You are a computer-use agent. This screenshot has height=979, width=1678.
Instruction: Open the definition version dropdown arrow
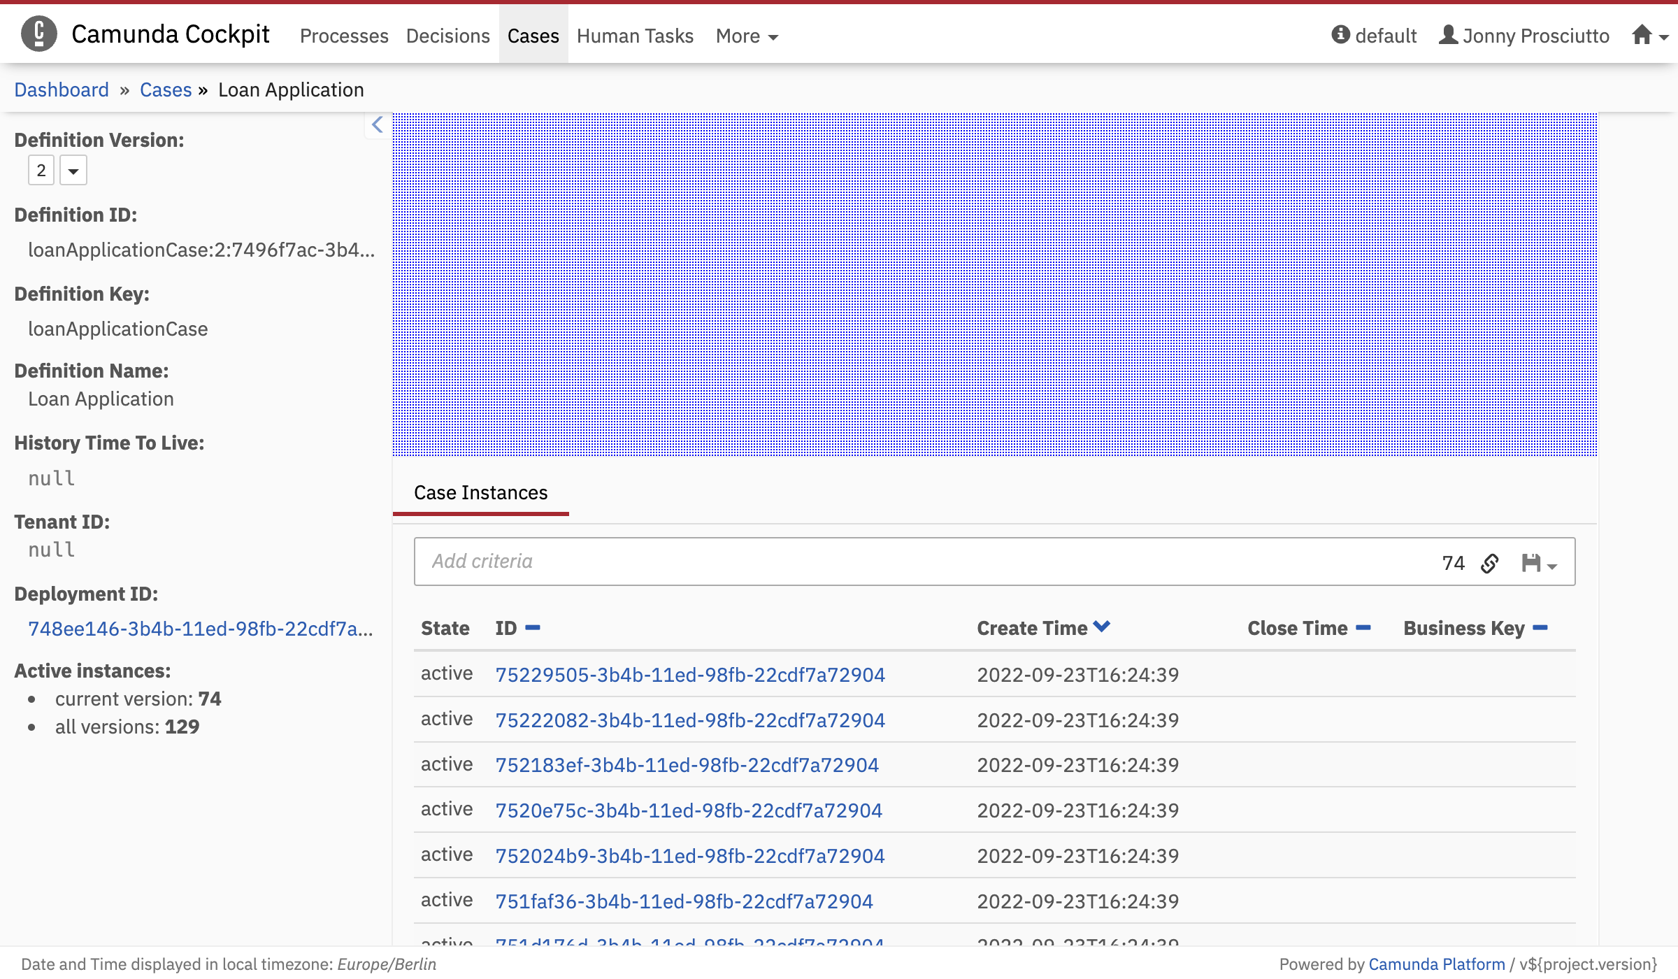73,171
